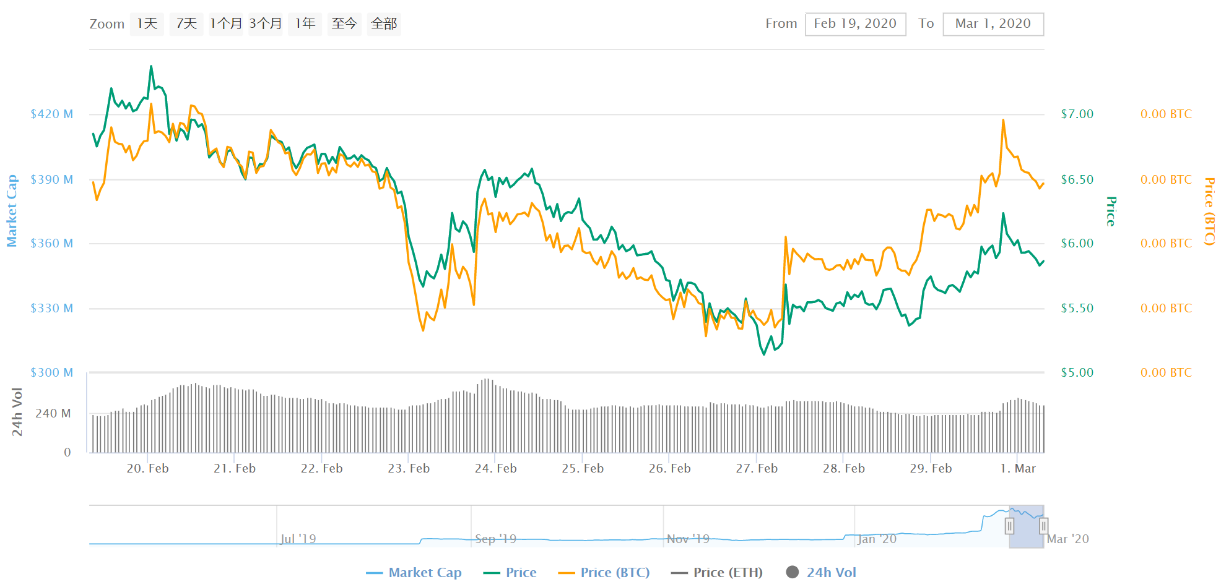Set zoom to 1年
Image resolution: width=1221 pixels, height=582 pixels.
[x=305, y=24]
